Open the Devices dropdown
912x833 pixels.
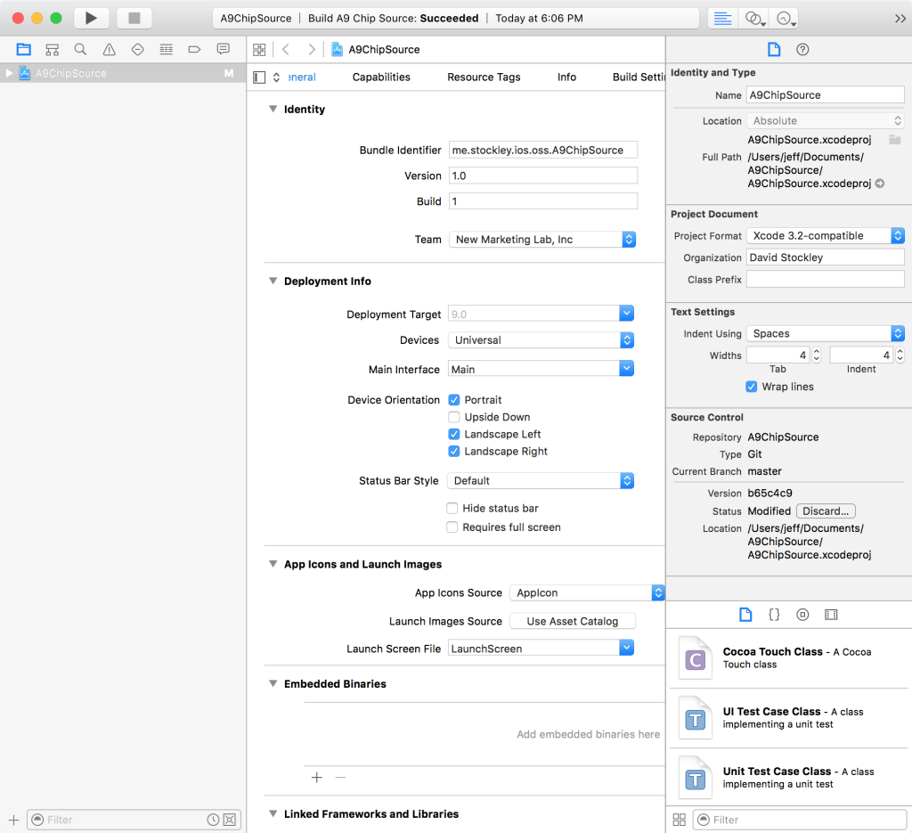point(541,340)
